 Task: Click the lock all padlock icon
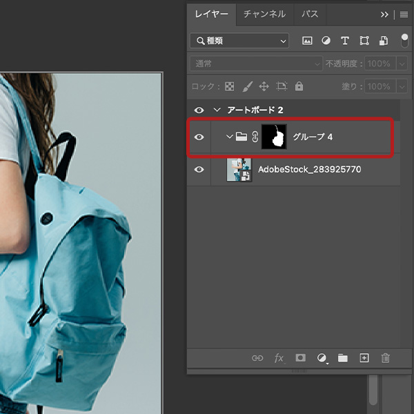pos(299,87)
